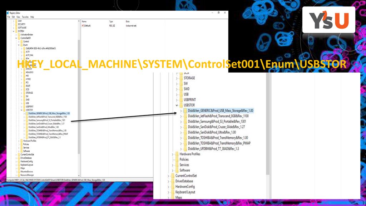Viewport: 366px width, 206px height.
Task: Click Services folder icon in the enlarged inset
Action: click(177, 165)
